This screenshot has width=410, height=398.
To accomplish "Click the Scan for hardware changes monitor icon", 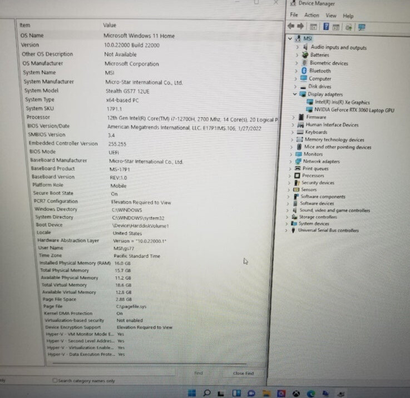I will click(x=362, y=27).
